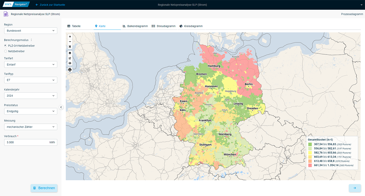
Task: Click the red legend swatch
Action: pyautogui.click(x=310, y=165)
